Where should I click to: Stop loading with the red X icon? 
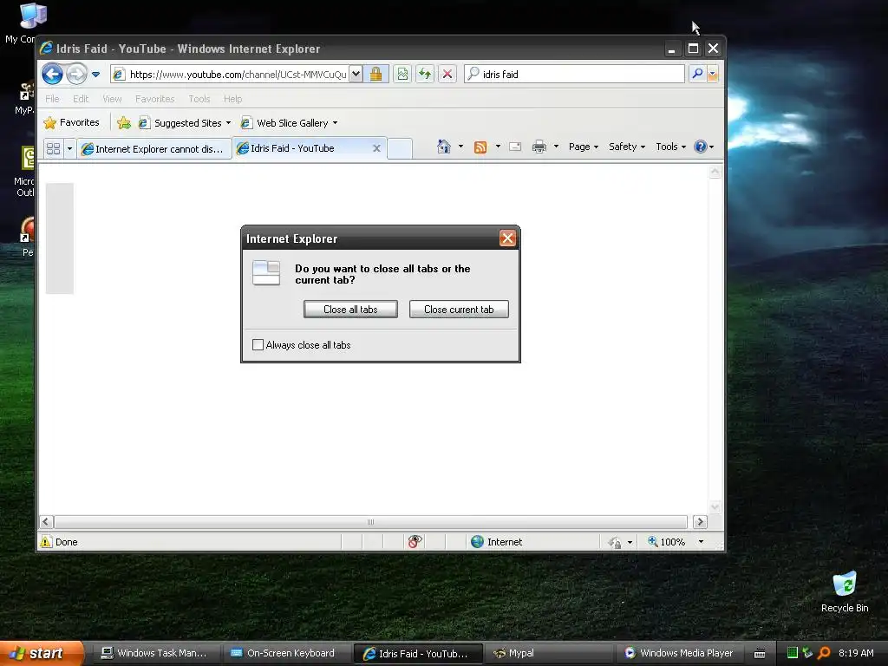(x=447, y=75)
